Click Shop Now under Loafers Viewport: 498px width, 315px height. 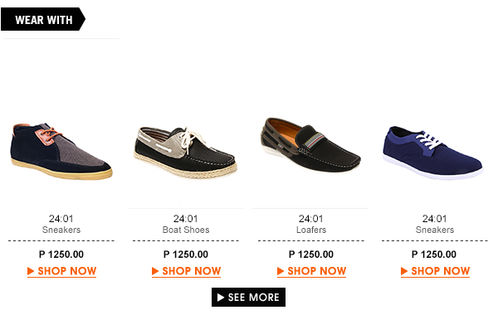pyautogui.click(x=311, y=271)
